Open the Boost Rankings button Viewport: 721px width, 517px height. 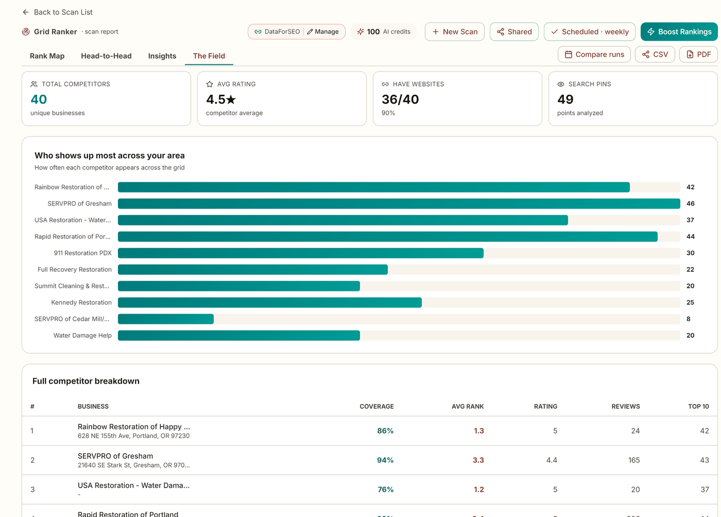(x=679, y=32)
